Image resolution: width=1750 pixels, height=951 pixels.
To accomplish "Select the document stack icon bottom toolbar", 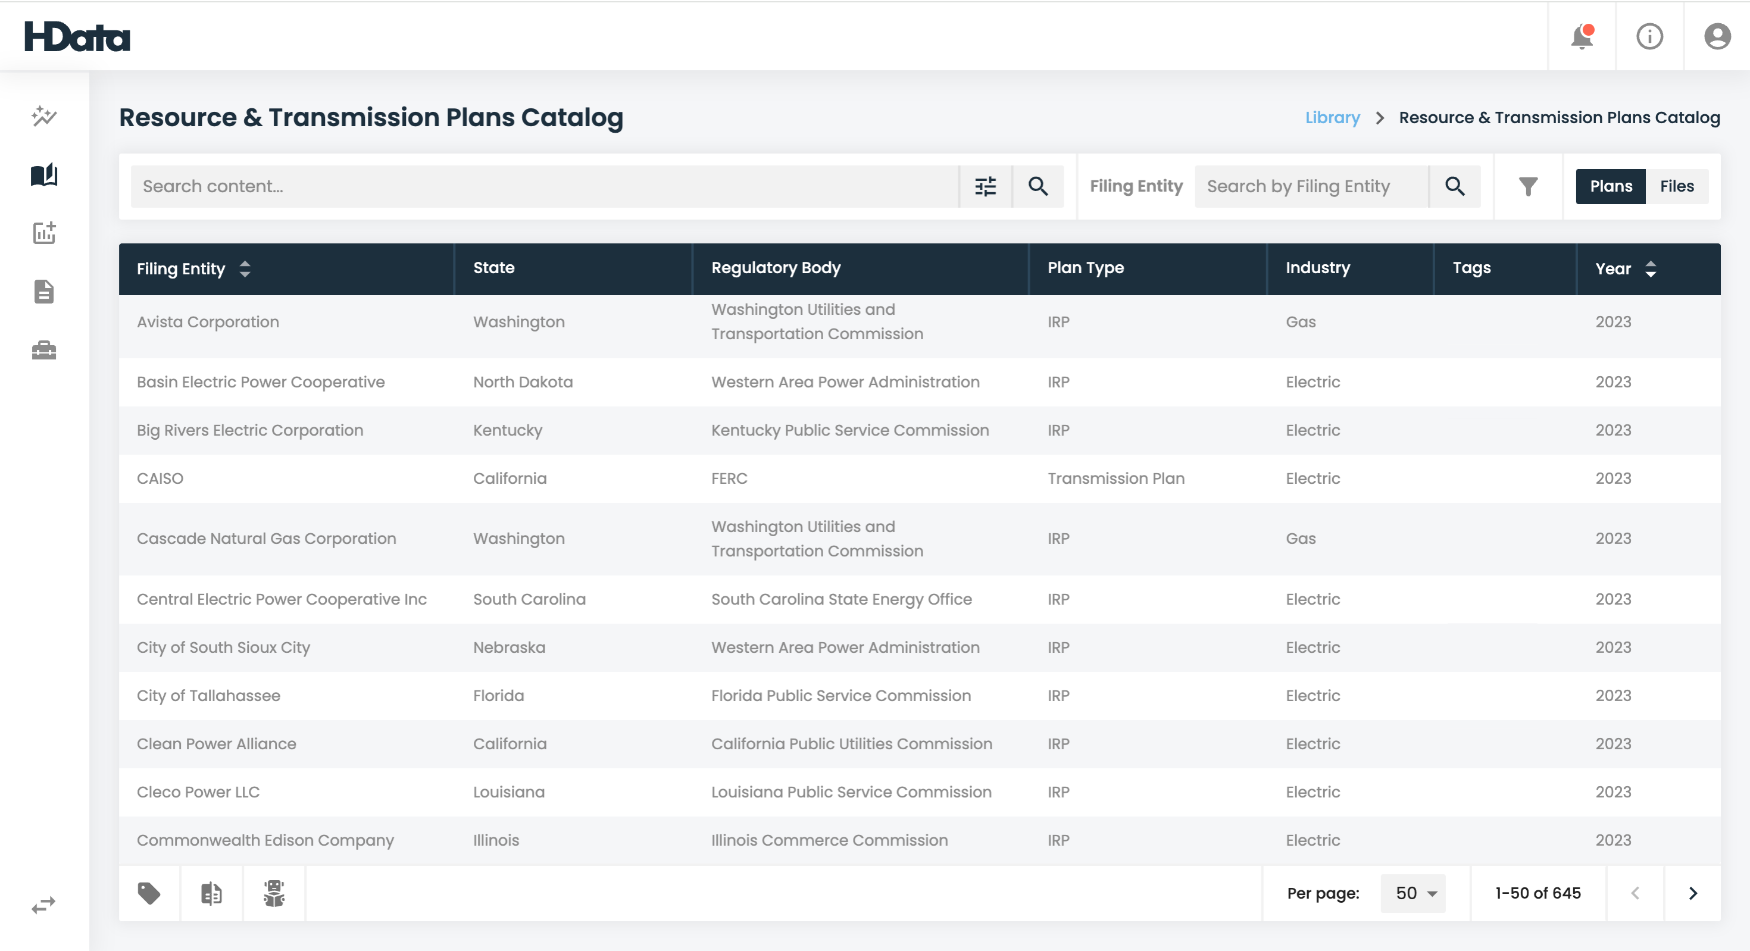I will coord(212,893).
